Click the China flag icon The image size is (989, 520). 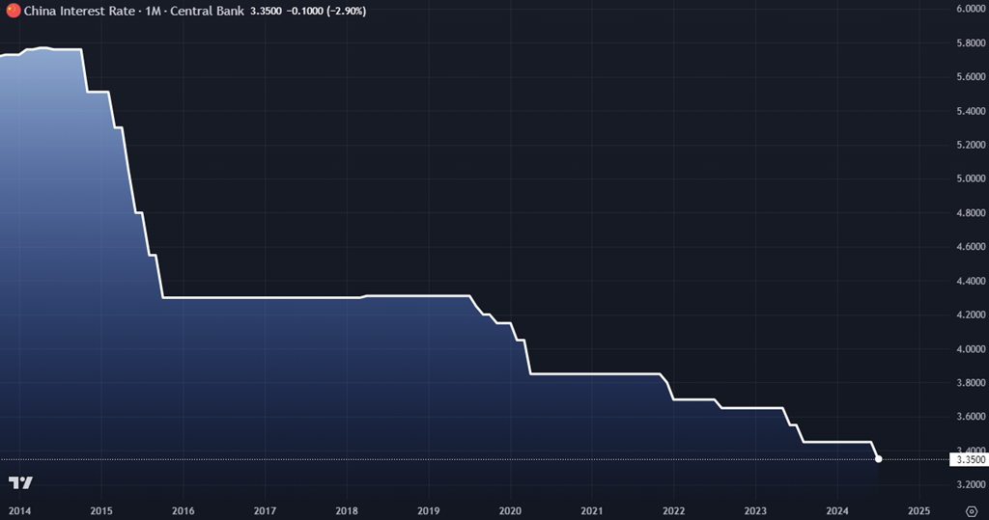14,10
